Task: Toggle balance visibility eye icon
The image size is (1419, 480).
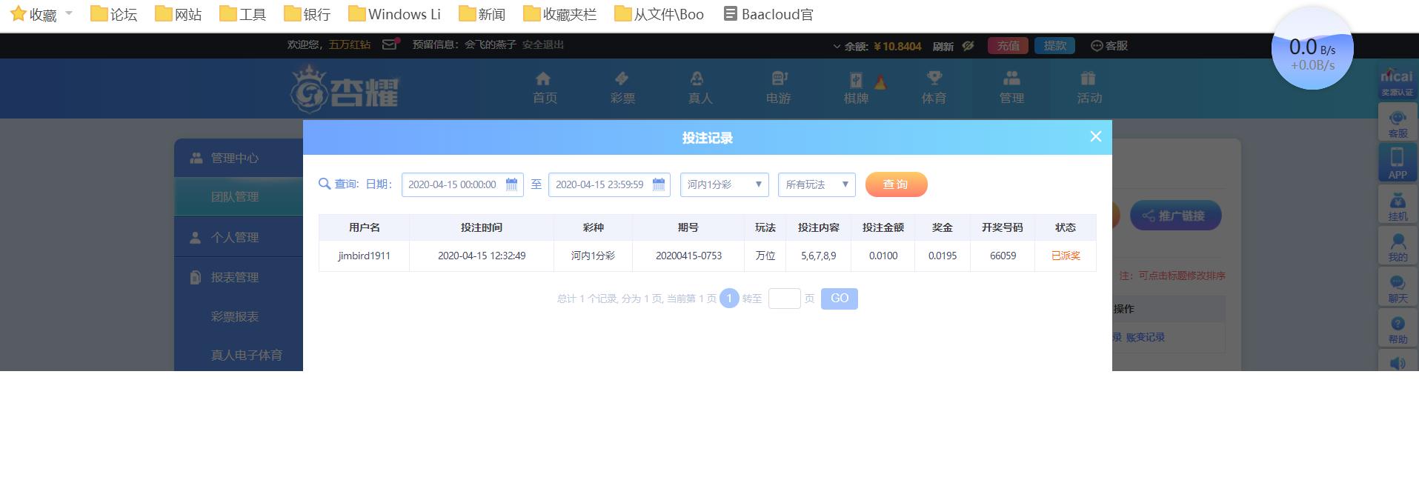Action: [x=968, y=46]
